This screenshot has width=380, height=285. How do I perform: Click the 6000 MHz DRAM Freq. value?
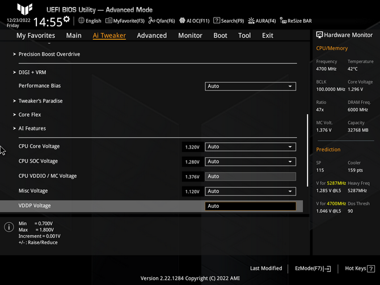click(x=358, y=110)
